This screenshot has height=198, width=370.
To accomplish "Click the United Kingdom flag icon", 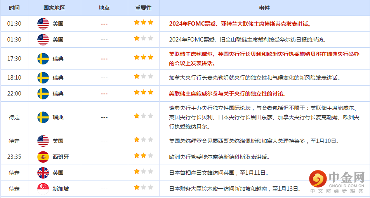I will pos(43,173).
